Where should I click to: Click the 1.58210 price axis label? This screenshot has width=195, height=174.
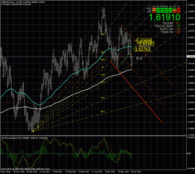click(191, 89)
